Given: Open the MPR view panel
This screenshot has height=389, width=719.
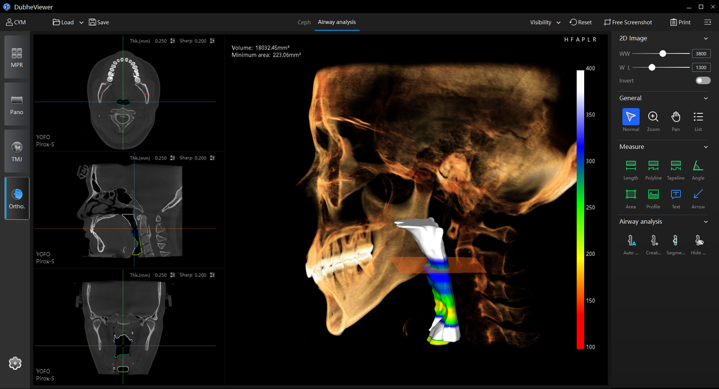Looking at the screenshot, I should click(x=17, y=57).
